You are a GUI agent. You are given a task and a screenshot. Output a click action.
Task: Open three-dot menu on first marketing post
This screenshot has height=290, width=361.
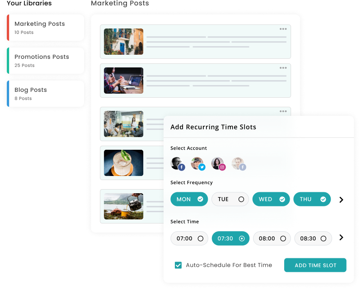point(283,29)
